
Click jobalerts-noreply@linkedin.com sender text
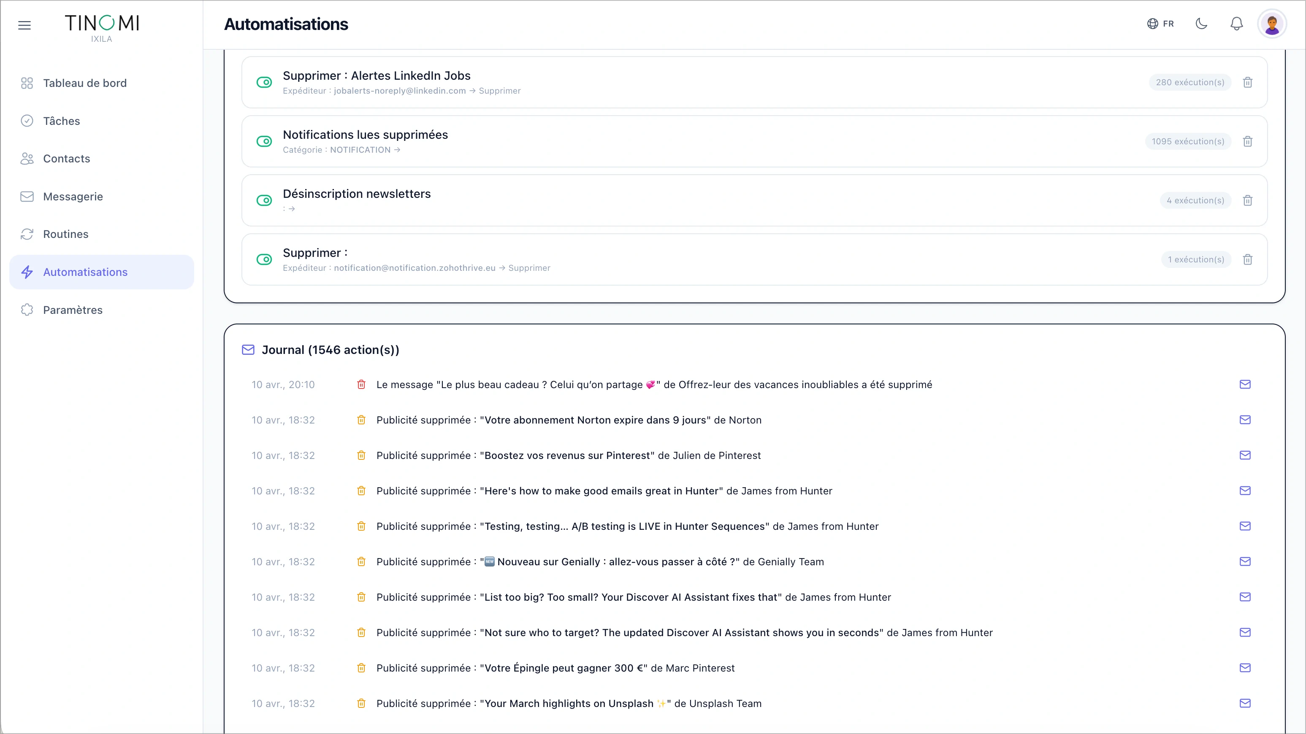(399, 91)
